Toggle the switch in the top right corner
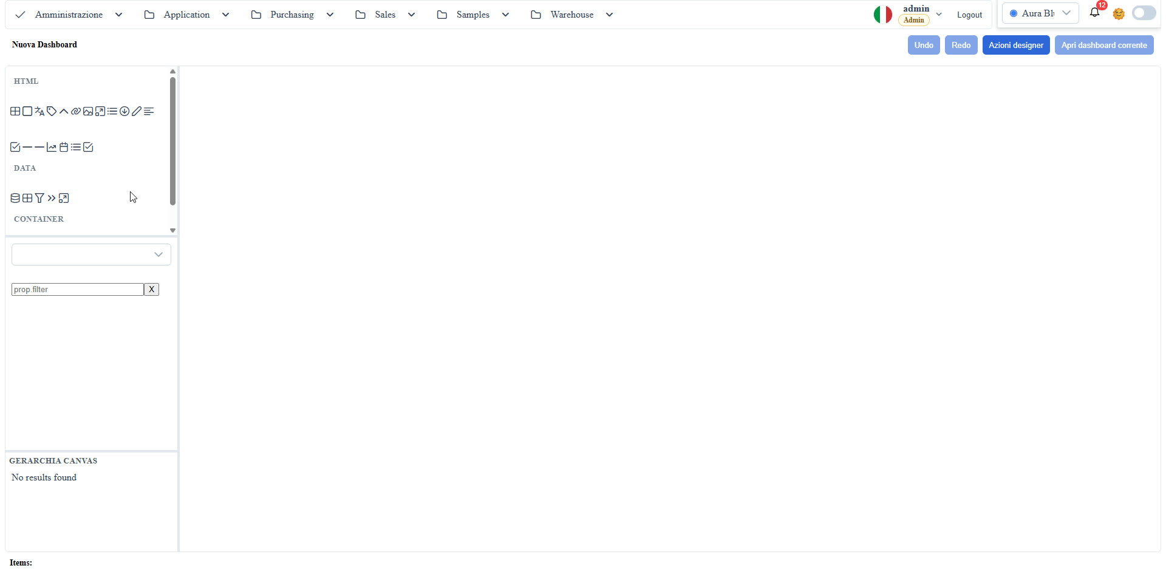This screenshot has width=1166, height=574. [x=1144, y=13]
